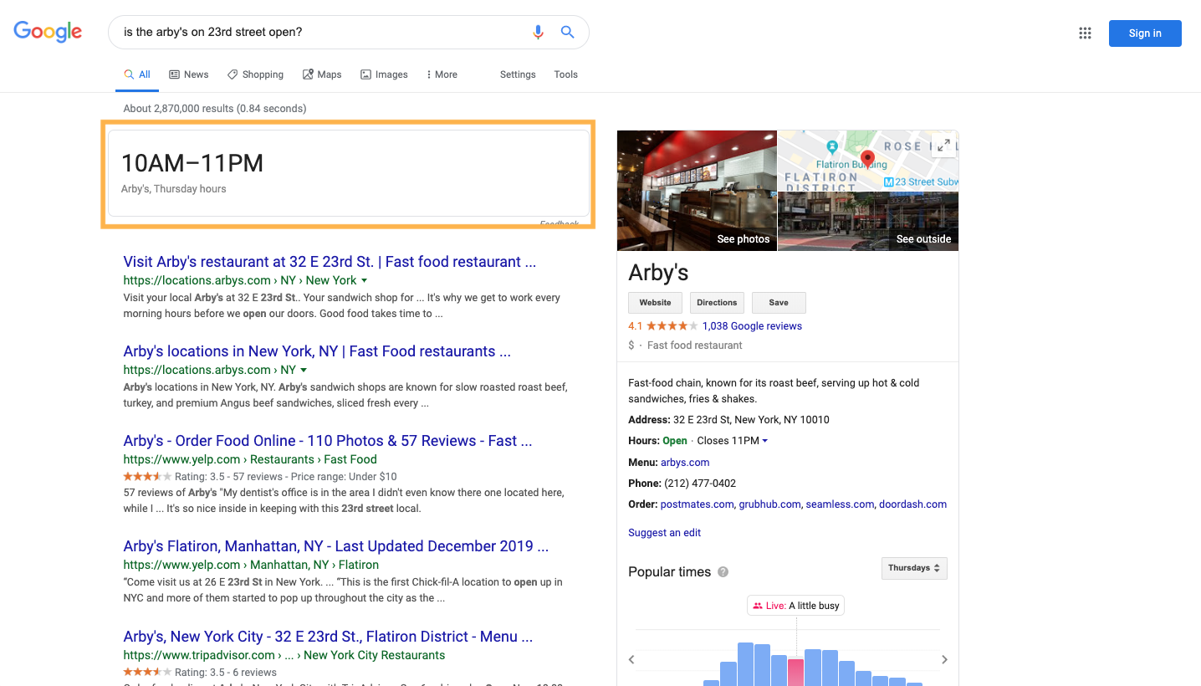Click the Suggest an edit link
The image size is (1201, 686).
[665, 533]
